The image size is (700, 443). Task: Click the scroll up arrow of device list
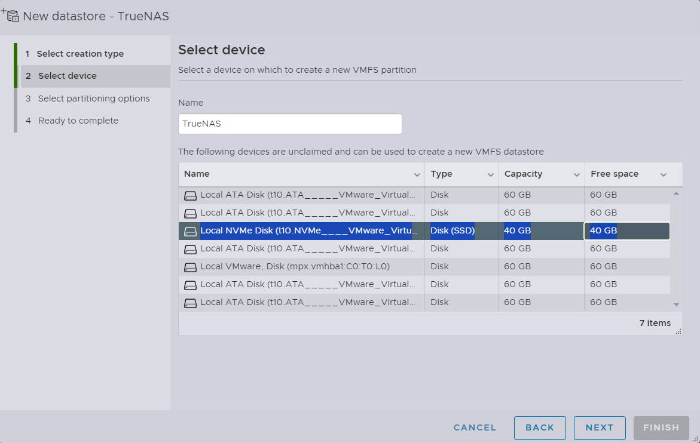pyautogui.click(x=676, y=193)
